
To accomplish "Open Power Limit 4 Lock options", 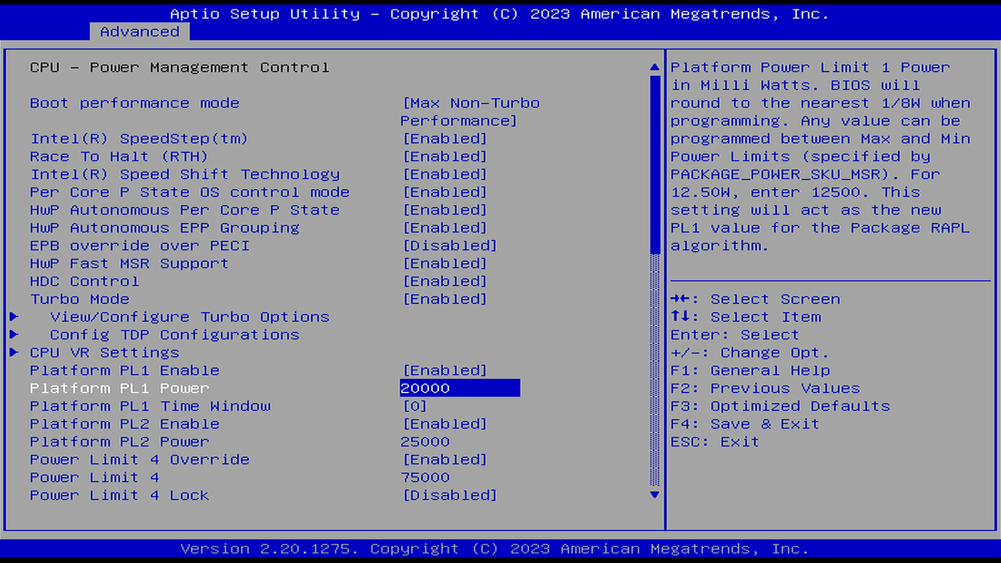I will click(x=449, y=495).
